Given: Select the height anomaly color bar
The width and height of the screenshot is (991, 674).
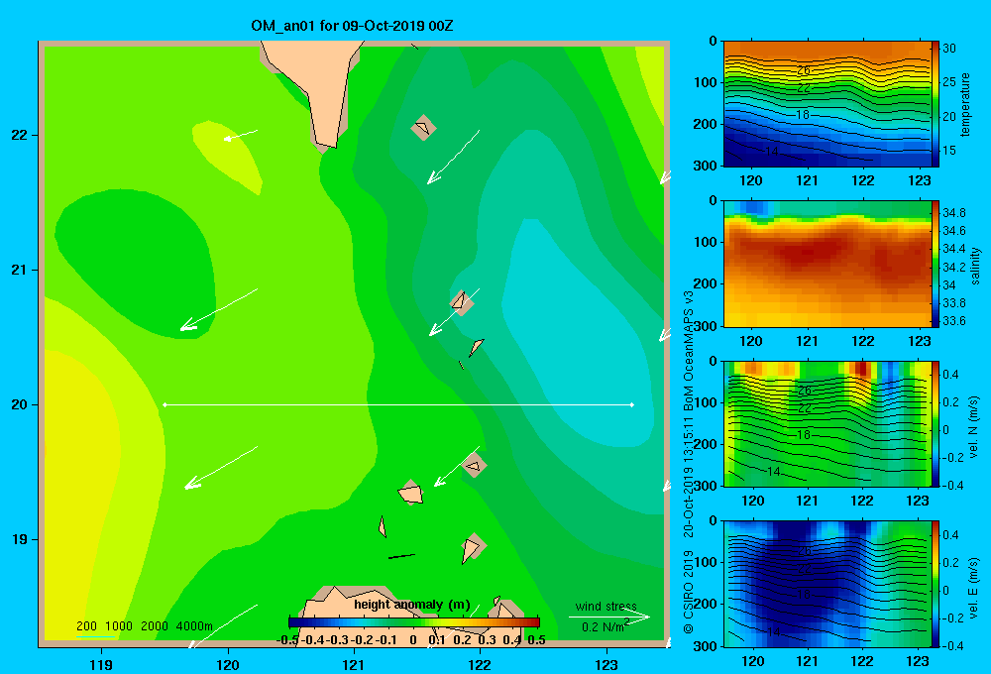Looking at the screenshot, I should click(x=414, y=622).
